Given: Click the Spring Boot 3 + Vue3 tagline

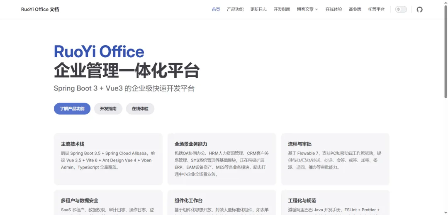Looking at the screenshot, I should 124,88.
